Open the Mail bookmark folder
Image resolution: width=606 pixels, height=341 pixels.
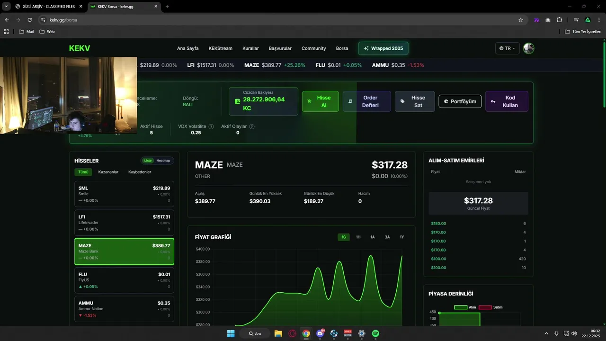(x=27, y=31)
